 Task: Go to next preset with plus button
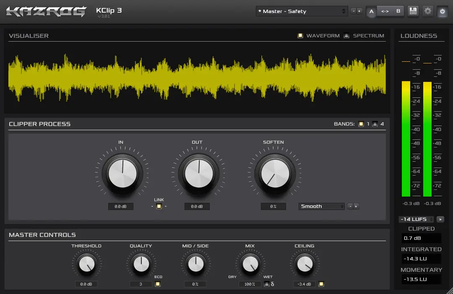click(x=359, y=11)
